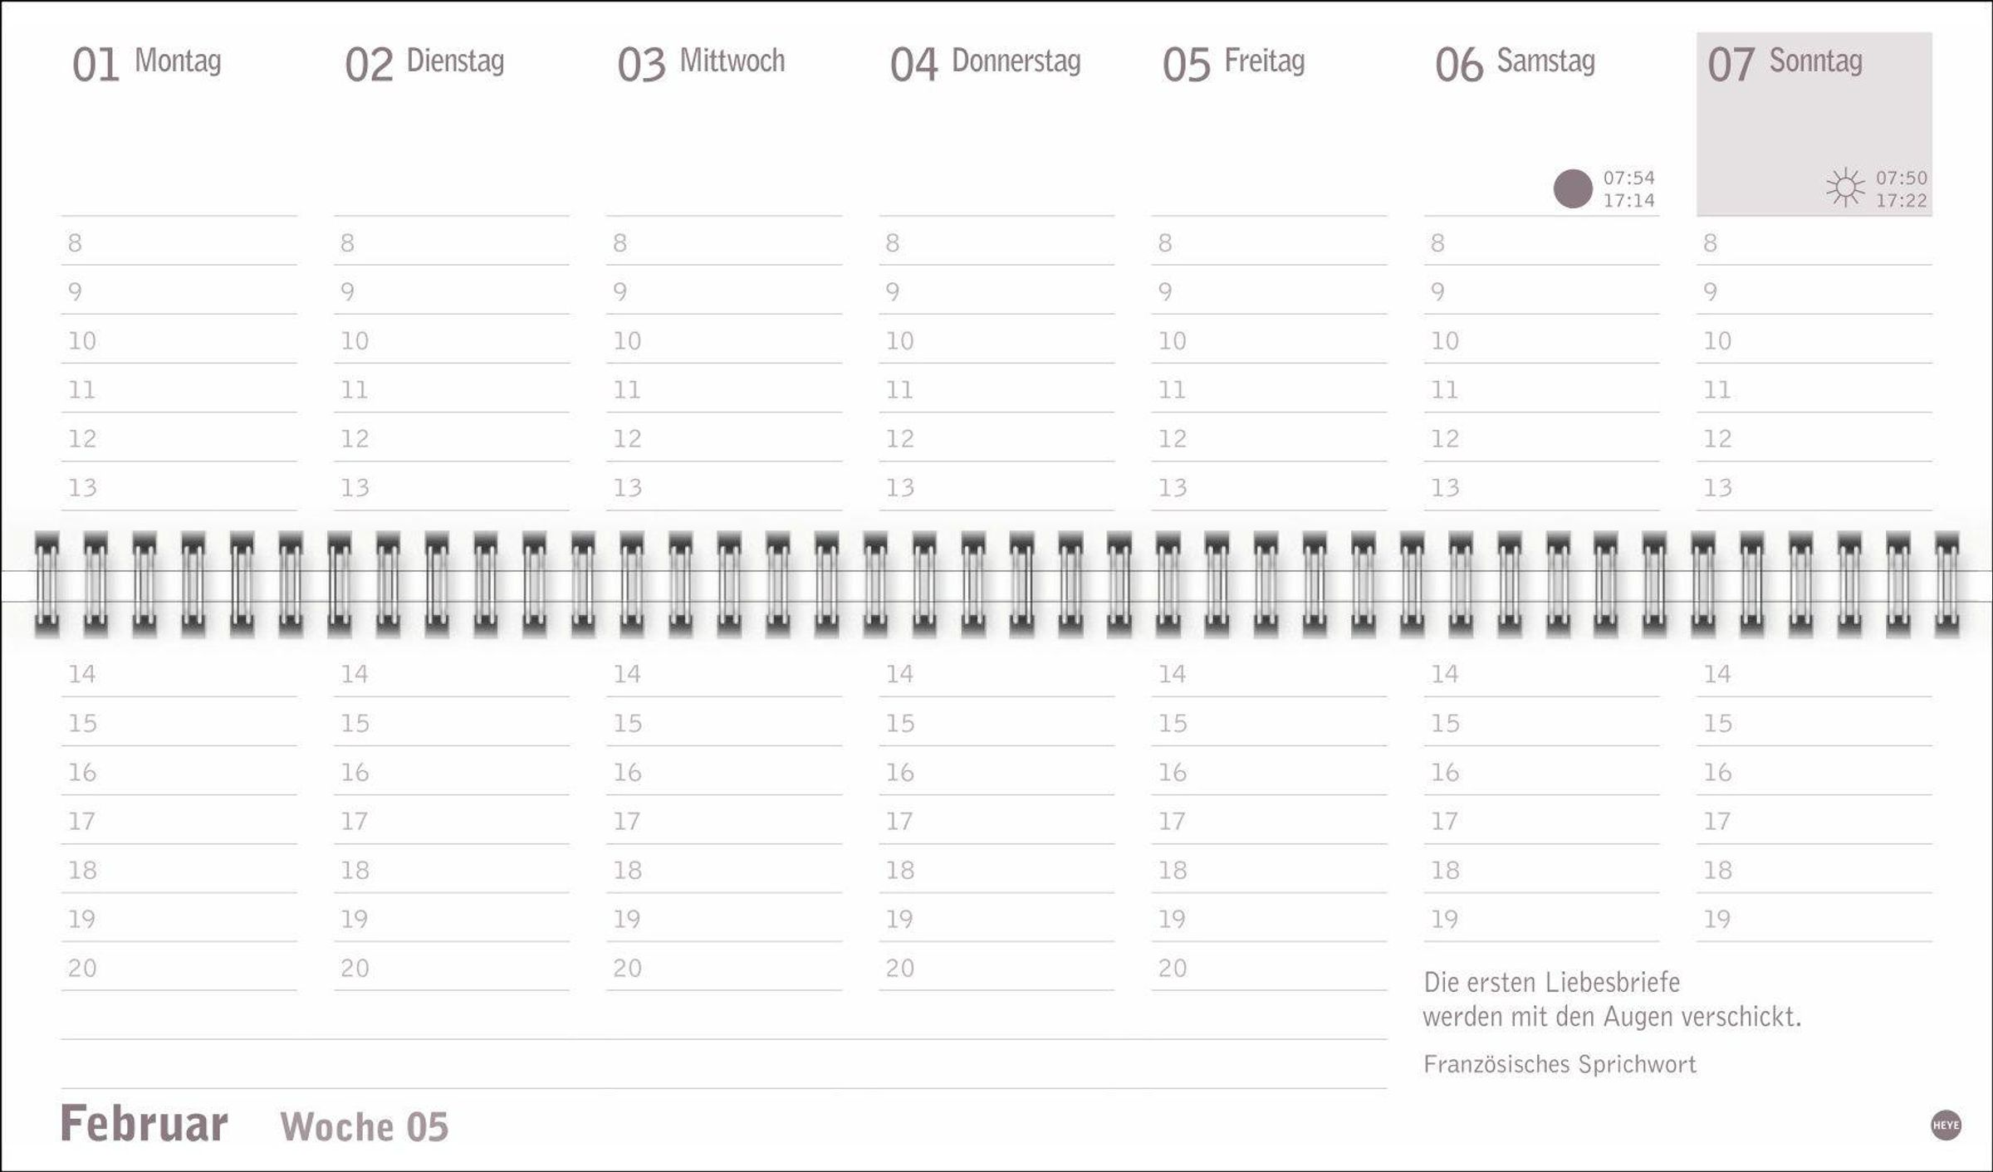Click the Woche 05 week label
This screenshot has width=1993, height=1172.
point(365,1126)
